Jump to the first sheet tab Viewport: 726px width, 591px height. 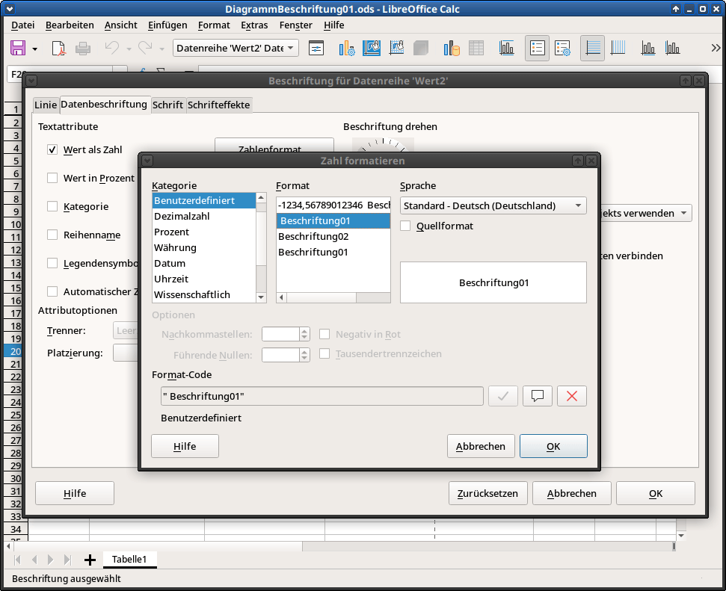tap(18, 560)
